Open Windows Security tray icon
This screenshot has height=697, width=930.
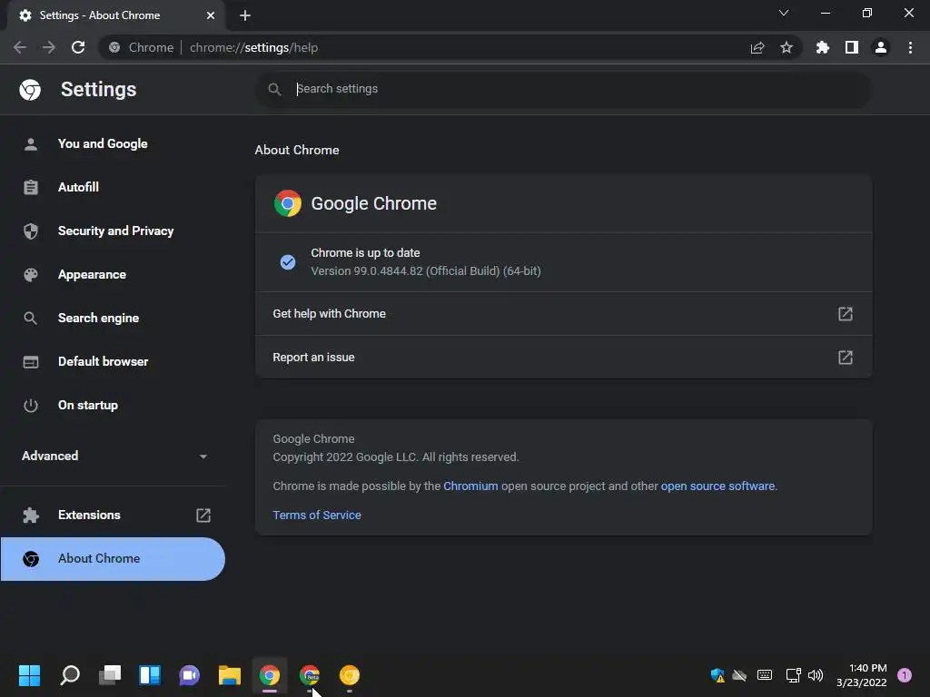pos(717,675)
